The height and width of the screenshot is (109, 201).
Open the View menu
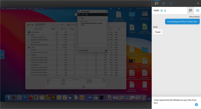click(30, 8)
